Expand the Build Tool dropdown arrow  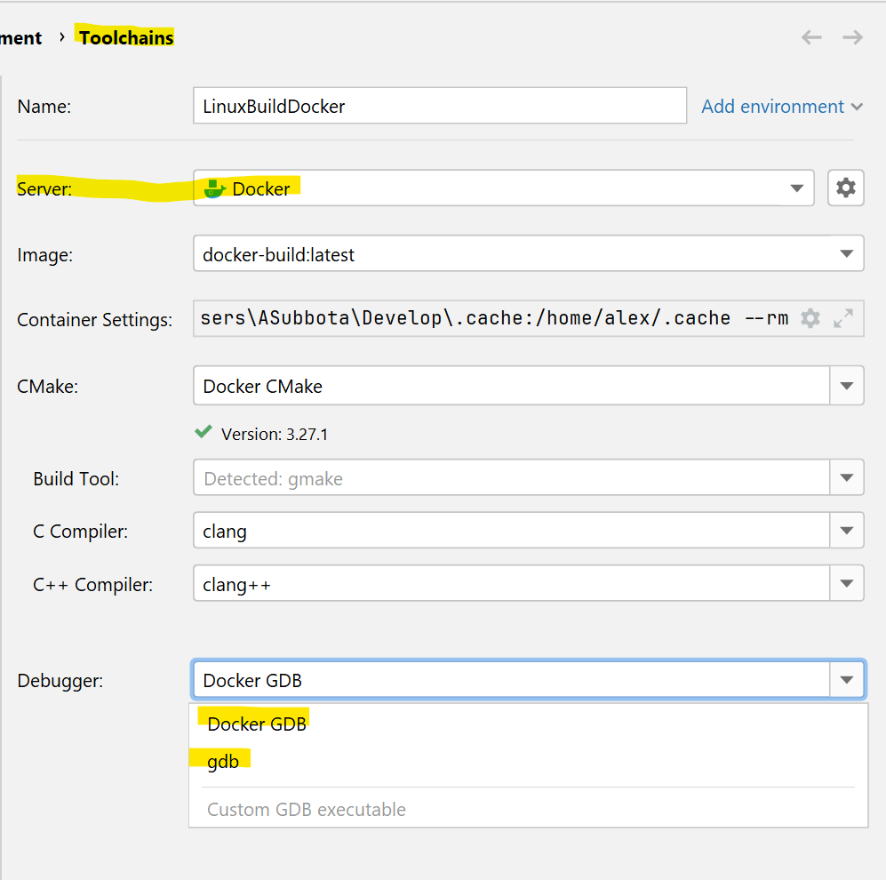pyautogui.click(x=846, y=477)
